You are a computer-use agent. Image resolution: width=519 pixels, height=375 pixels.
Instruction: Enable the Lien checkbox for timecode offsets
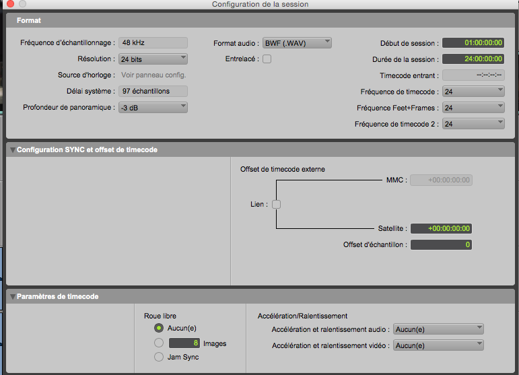click(276, 205)
